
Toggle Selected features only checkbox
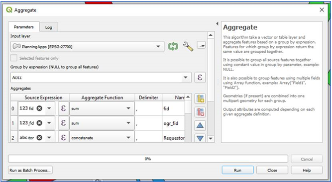click(x=14, y=58)
